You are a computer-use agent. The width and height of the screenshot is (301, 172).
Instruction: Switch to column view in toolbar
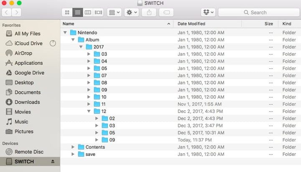pyautogui.click(x=88, y=13)
